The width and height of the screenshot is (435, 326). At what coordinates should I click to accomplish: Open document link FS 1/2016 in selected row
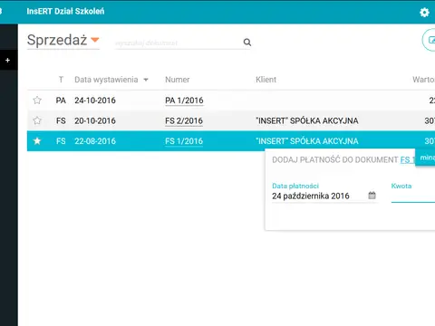[x=184, y=141]
